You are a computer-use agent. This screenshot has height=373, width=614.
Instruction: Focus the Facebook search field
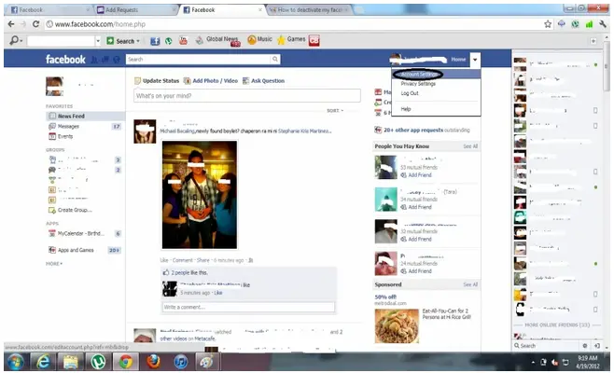point(198,59)
